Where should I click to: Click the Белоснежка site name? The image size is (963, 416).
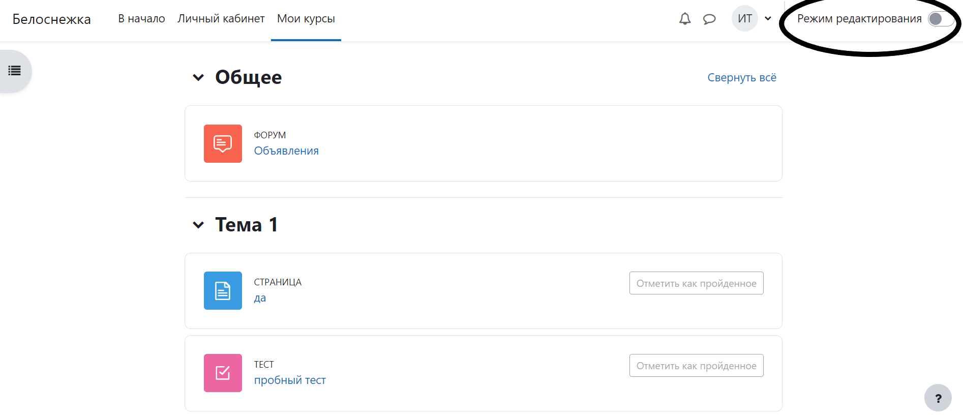click(x=51, y=19)
